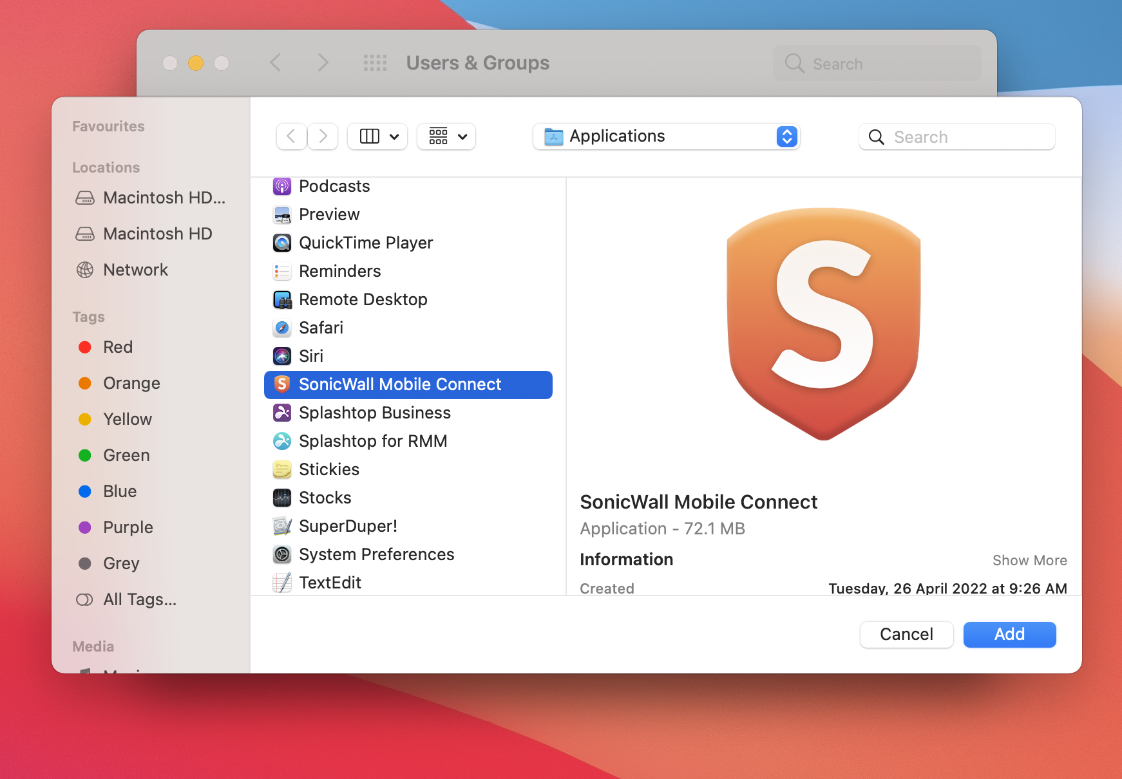Select the Stocks app icon
Screen dimensions: 1122x779
click(282, 498)
